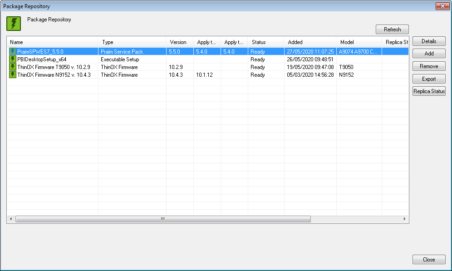Image resolution: width=452 pixels, height=271 pixels.
Task: Click the date 19/05/2020 09:47:08
Action: 310,67
